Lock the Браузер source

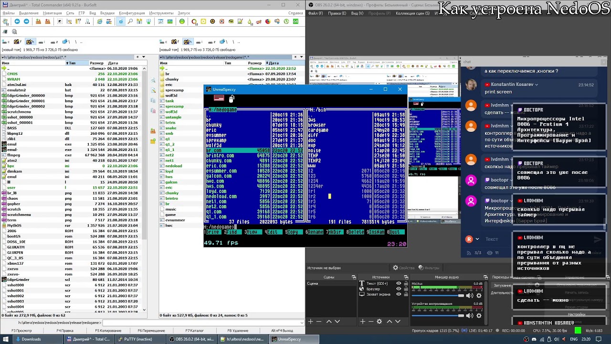pos(406,289)
